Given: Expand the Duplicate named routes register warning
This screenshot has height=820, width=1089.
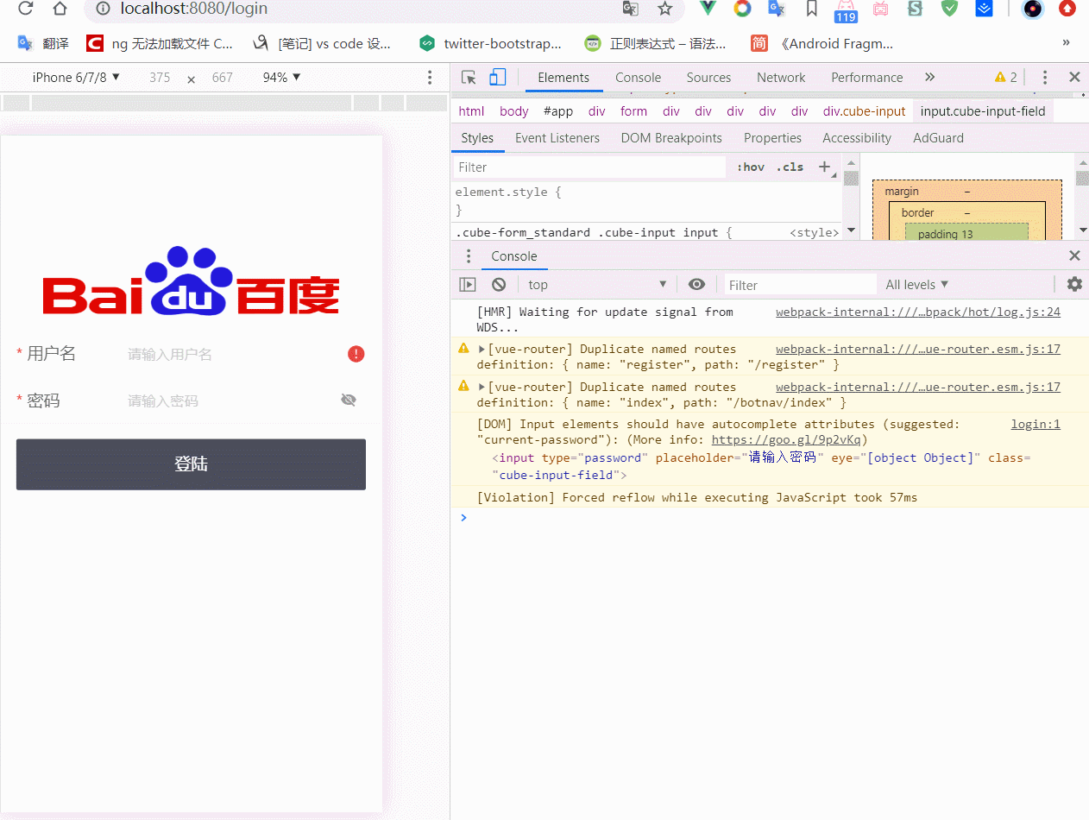Looking at the screenshot, I should tap(482, 349).
